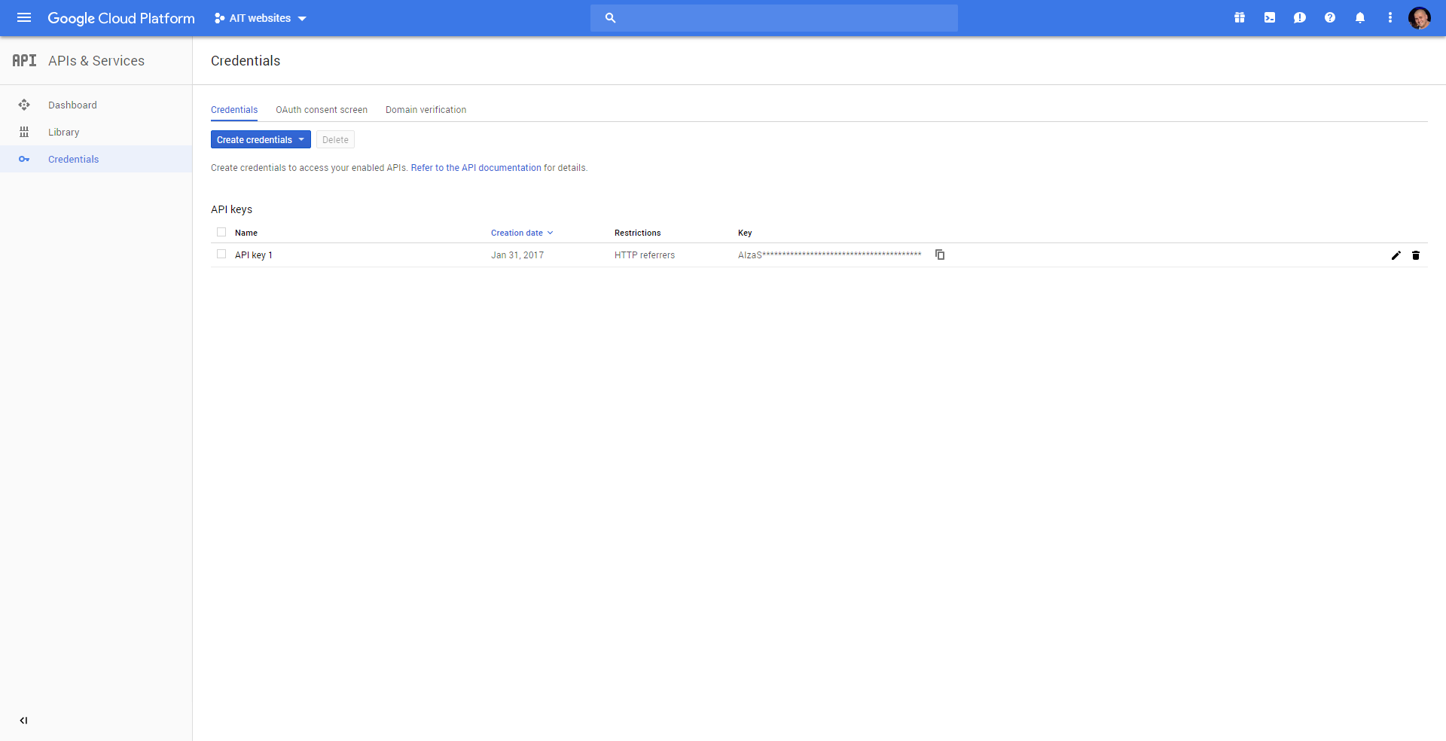Switch to Domain verification tab
This screenshot has width=1446, height=741.
coord(426,110)
